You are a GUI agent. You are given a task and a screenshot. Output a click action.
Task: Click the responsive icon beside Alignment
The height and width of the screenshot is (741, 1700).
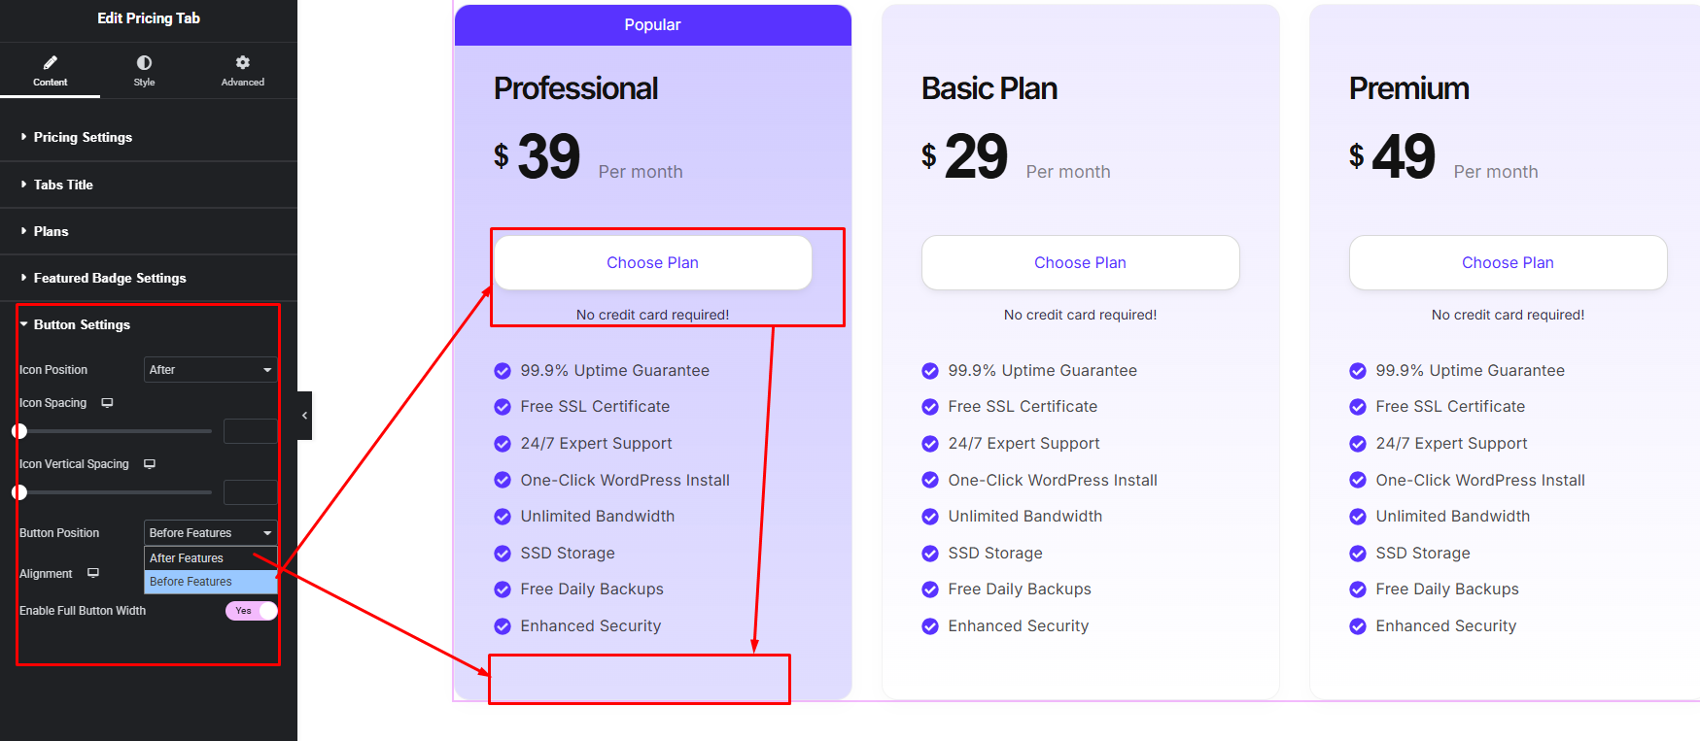click(93, 573)
